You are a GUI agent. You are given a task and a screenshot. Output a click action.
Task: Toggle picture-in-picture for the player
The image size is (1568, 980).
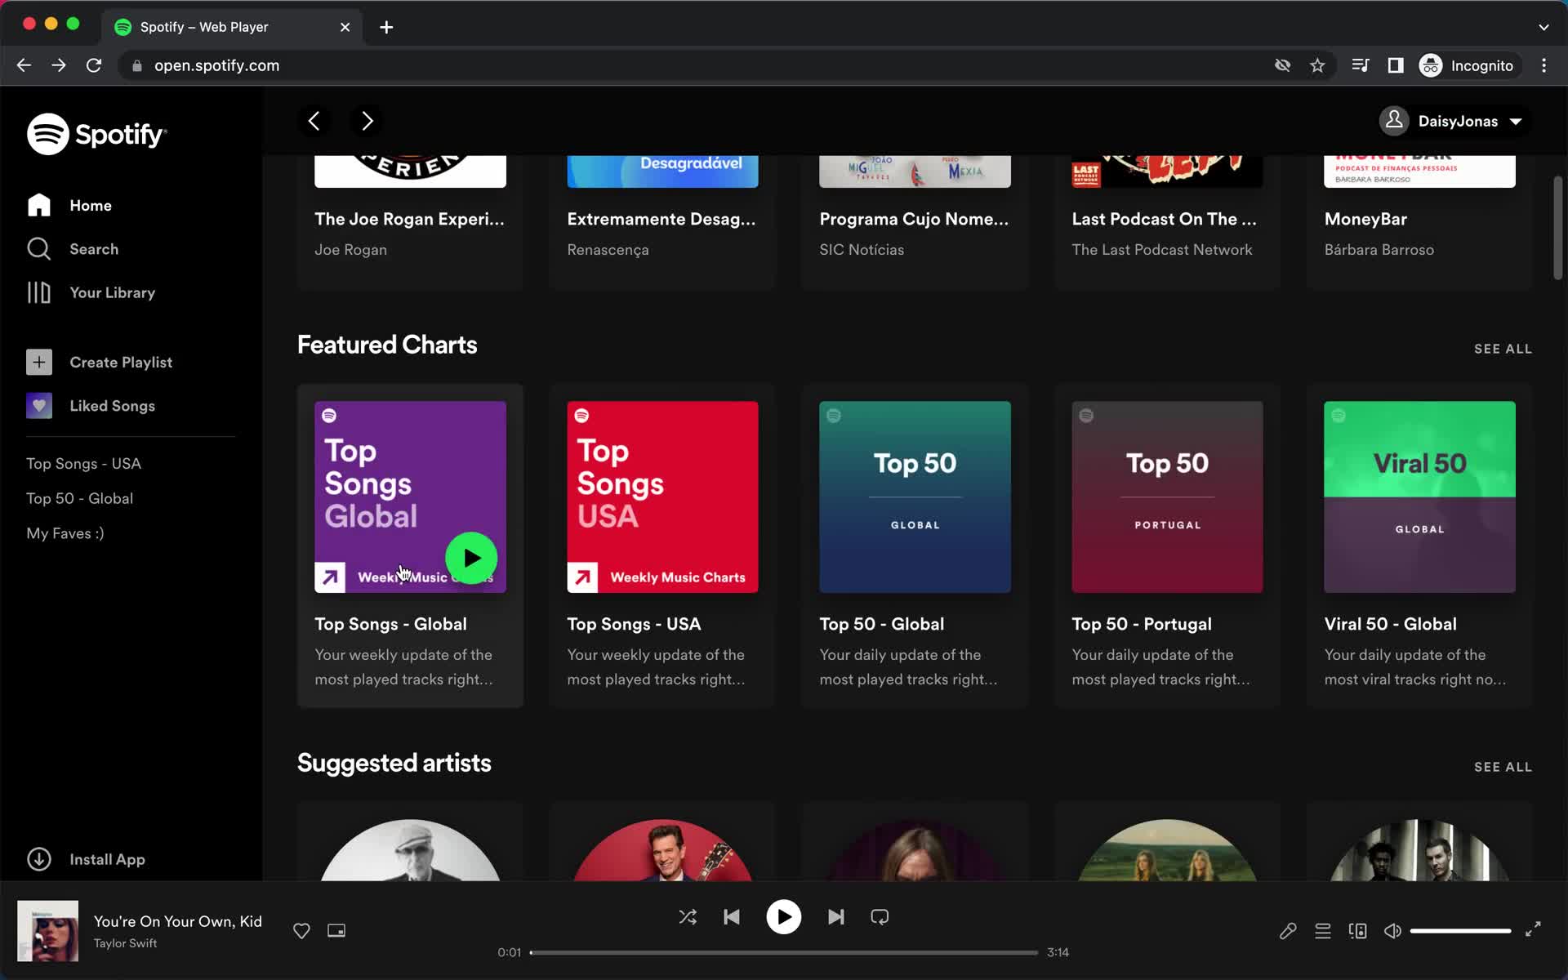(336, 930)
